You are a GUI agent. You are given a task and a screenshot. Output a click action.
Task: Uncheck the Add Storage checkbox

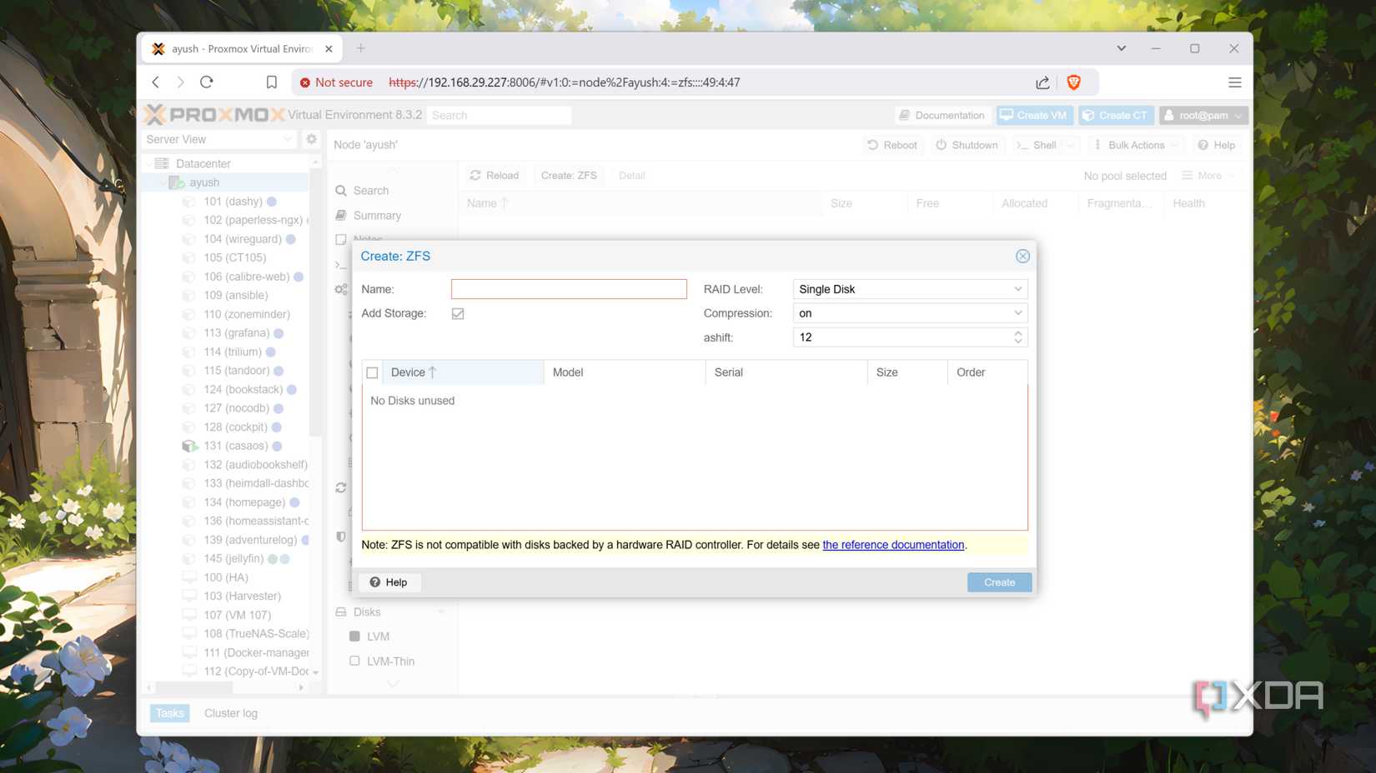coord(458,313)
